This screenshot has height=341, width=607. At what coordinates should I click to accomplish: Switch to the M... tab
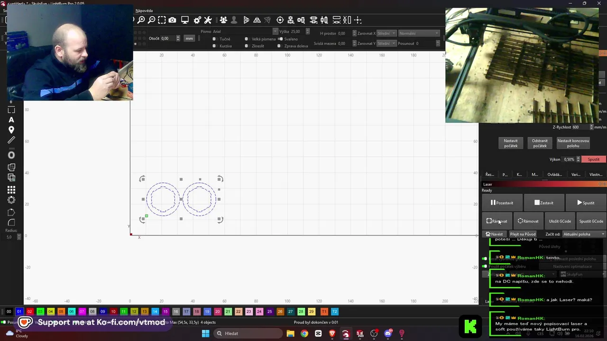point(535,174)
